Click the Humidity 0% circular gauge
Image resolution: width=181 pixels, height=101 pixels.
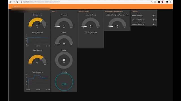click(x=64, y=82)
